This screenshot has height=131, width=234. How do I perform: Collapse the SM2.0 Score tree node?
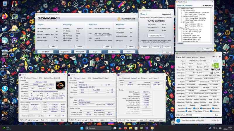pos(182,10)
